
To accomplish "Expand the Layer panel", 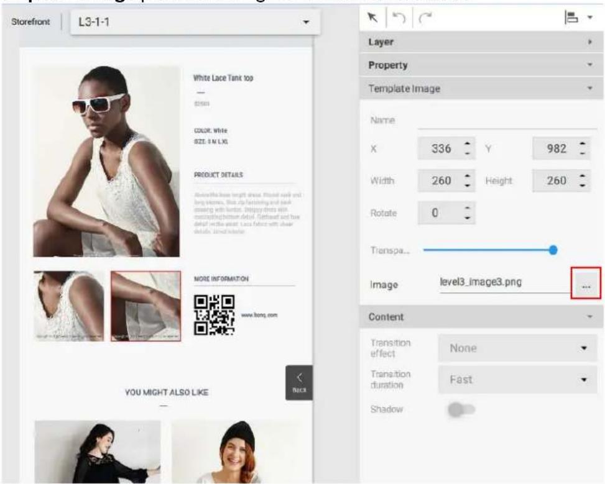I will click(481, 42).
